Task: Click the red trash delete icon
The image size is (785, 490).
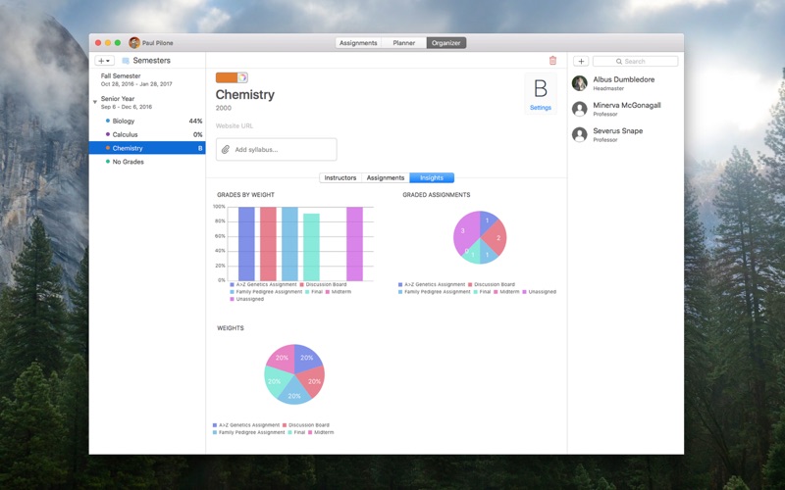Action: 552,61
